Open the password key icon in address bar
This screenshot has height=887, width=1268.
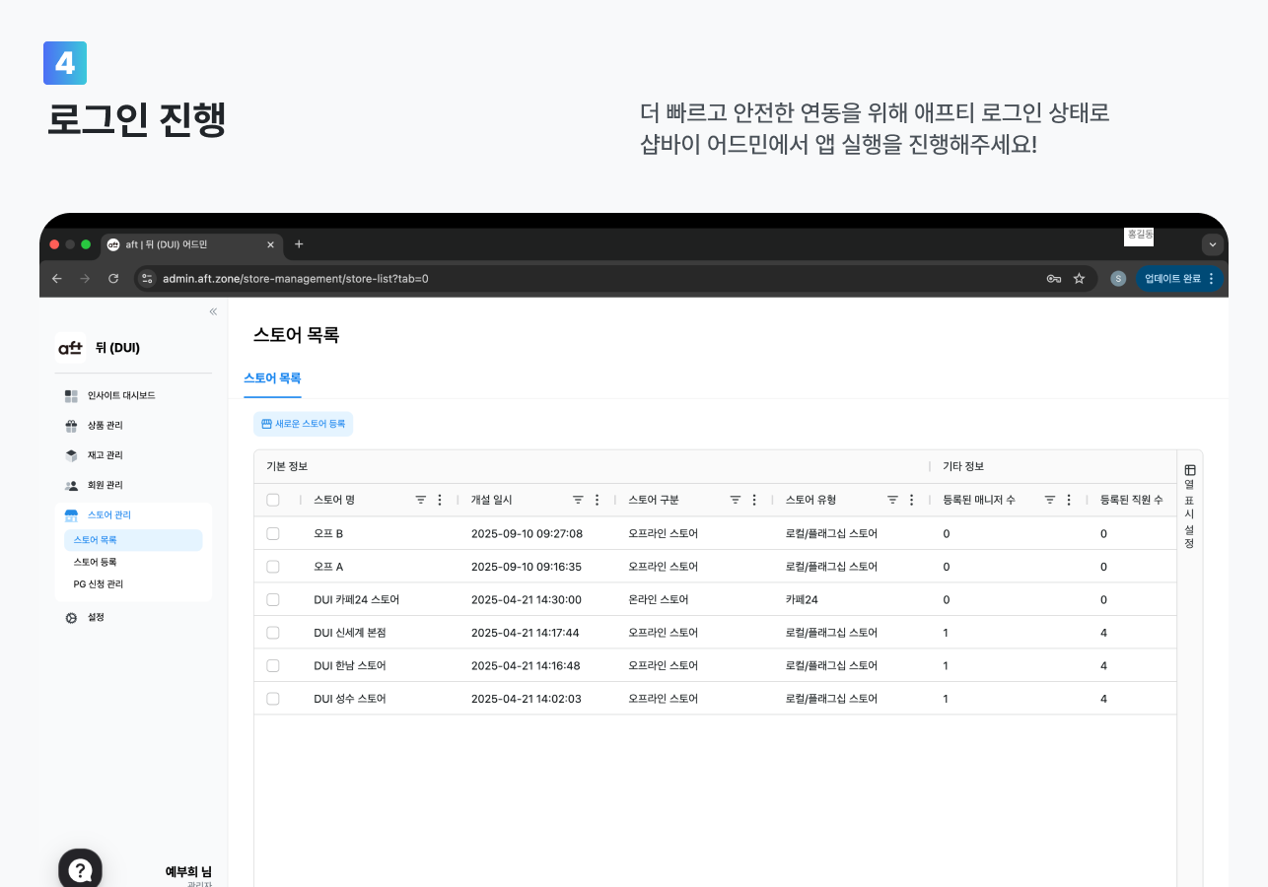pos(1054,279)
